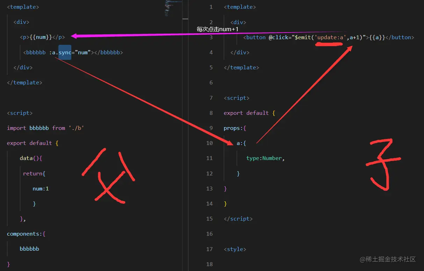
Task: Click the </div> tag on line 4
Action: [240, 53]
